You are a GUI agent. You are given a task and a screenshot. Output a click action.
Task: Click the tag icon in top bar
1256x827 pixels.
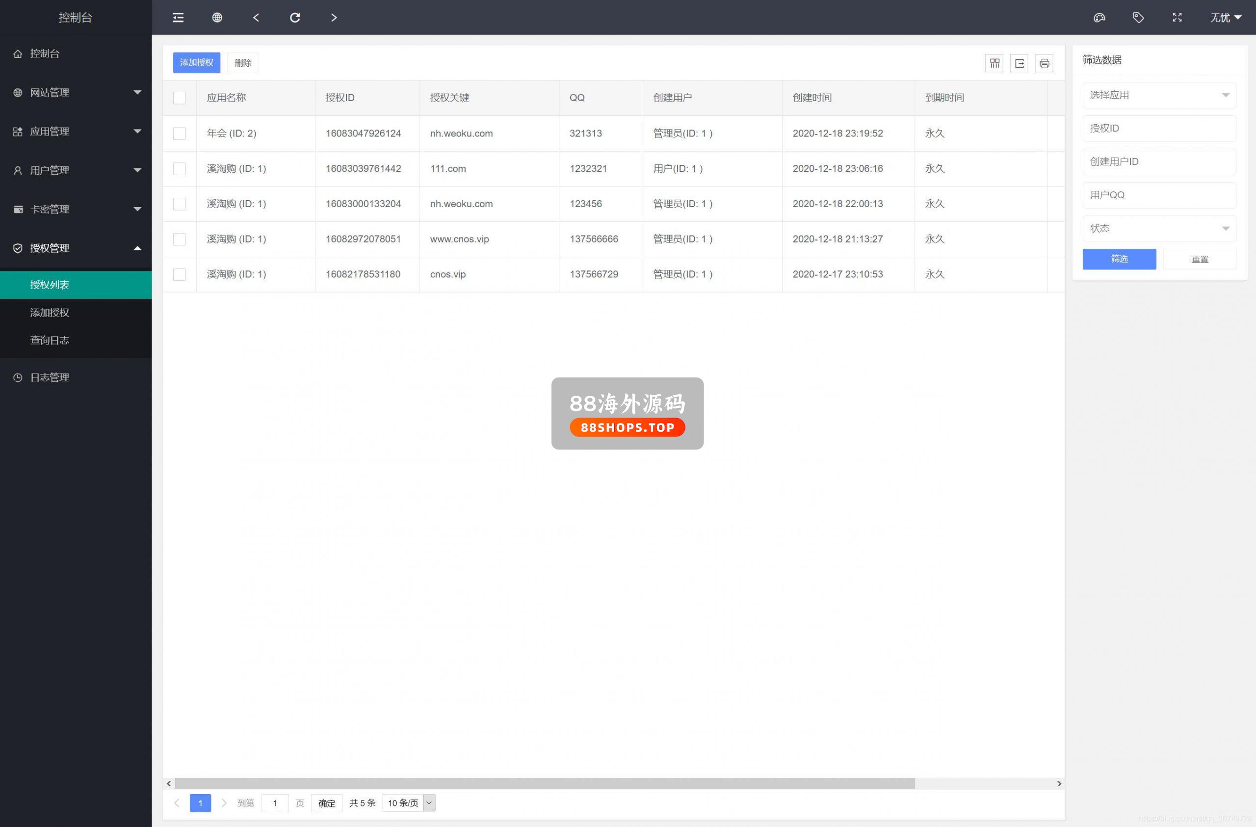click(1138, 17)
